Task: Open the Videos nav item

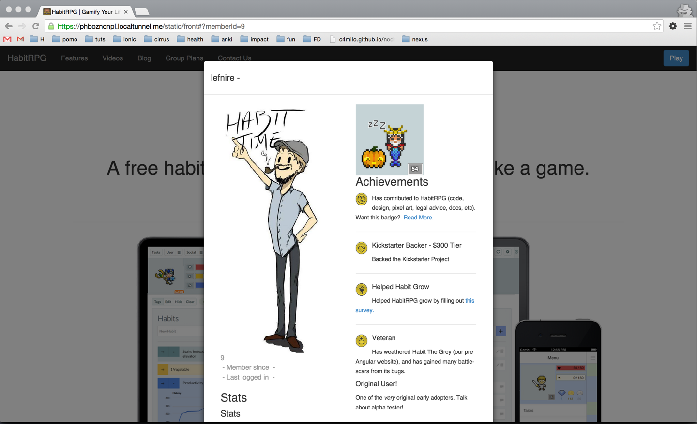Action: [x=113, y=58]
